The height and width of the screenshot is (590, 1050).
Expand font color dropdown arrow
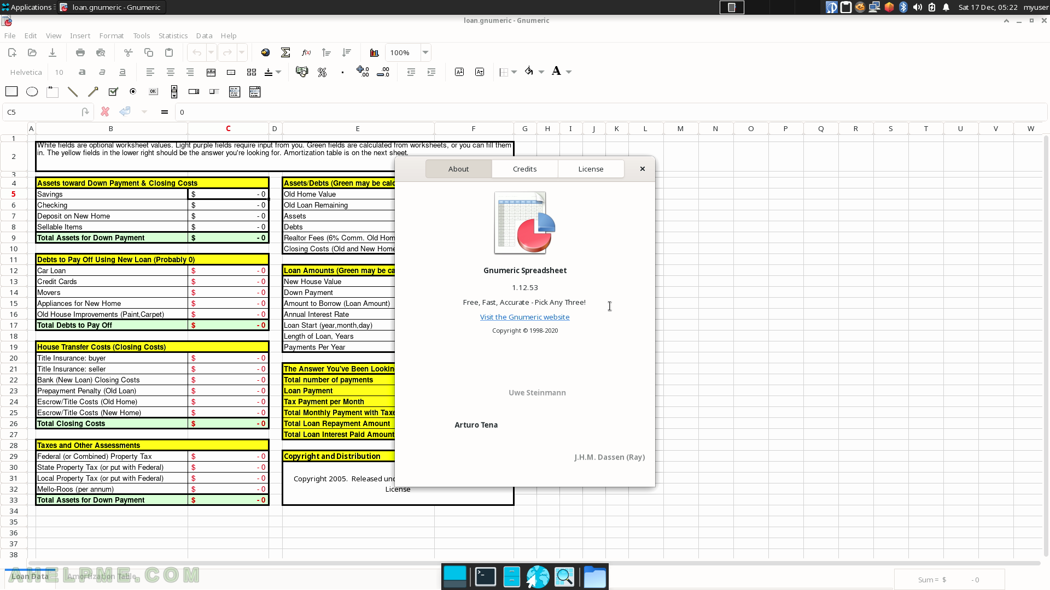(x=569, y=72)
